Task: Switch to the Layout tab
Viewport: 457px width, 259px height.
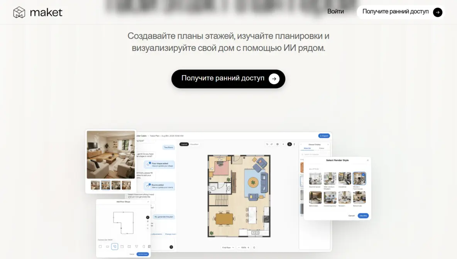Action: coord(184,144)
